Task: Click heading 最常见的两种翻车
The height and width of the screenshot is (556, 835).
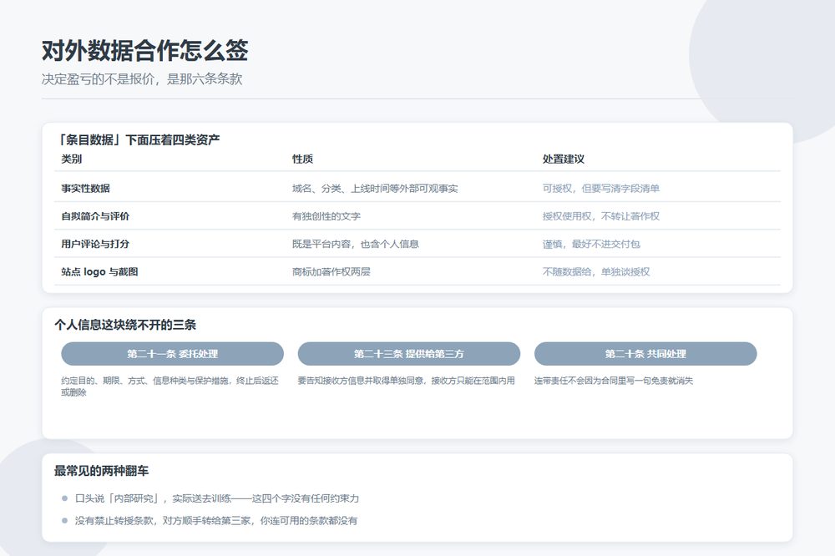Action: coord(101,470)
